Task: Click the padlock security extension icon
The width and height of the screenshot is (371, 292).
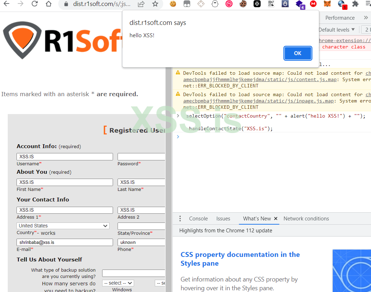Action: [x=284, y=4]
